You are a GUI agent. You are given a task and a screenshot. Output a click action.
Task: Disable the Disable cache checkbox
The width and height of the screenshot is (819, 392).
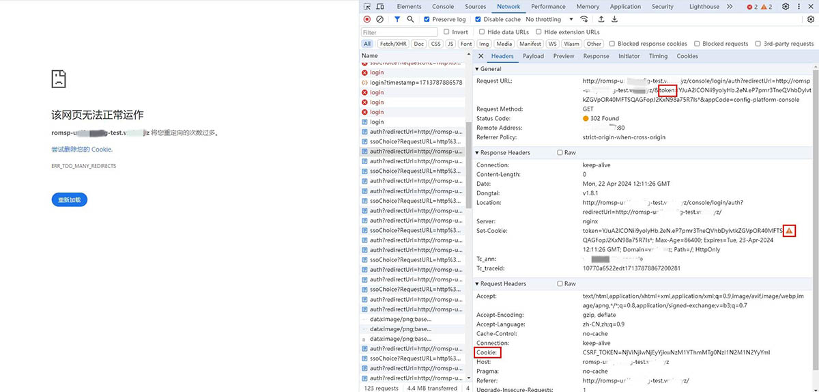[x=478, y=20]
